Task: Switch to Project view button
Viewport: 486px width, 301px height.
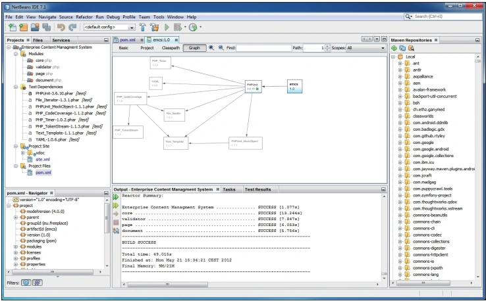Action: point(147,47)
